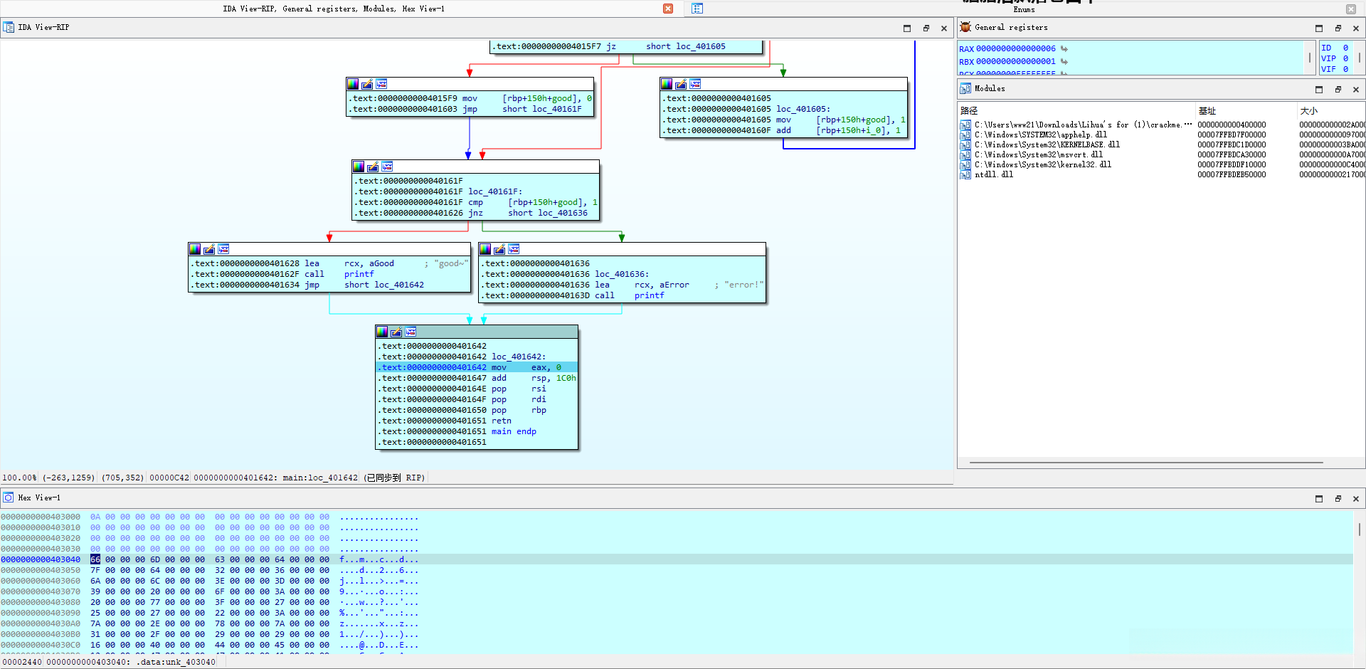Click the pencil icon on the loc_401642 node

[x=396, y=332]
